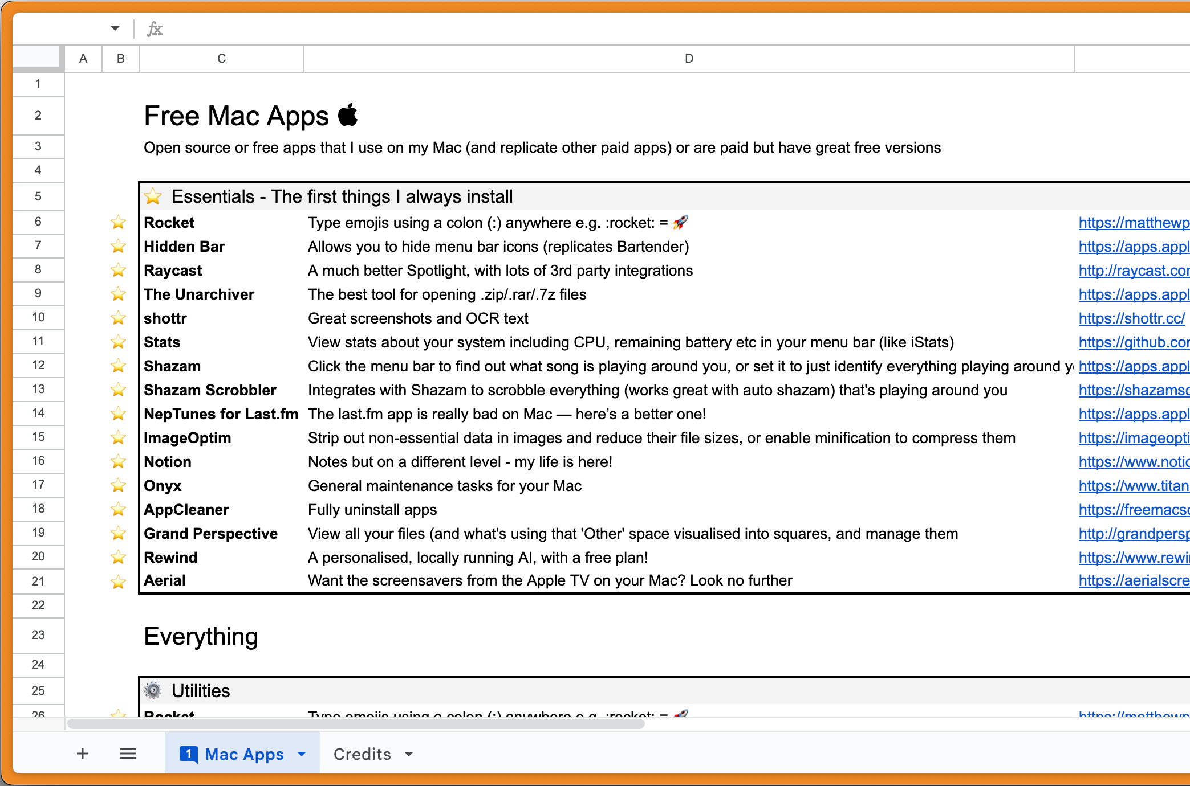This screenshot has width=1190, height=786.
Task: Click the star icon beside Hidden Bar
Action: click(119, 246)
